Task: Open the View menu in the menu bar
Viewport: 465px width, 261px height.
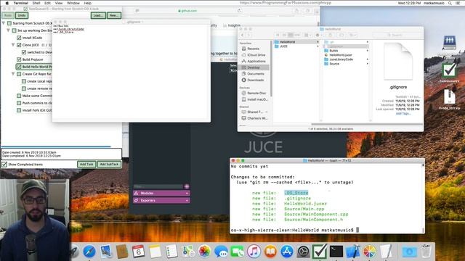Action: coord(59,3)
